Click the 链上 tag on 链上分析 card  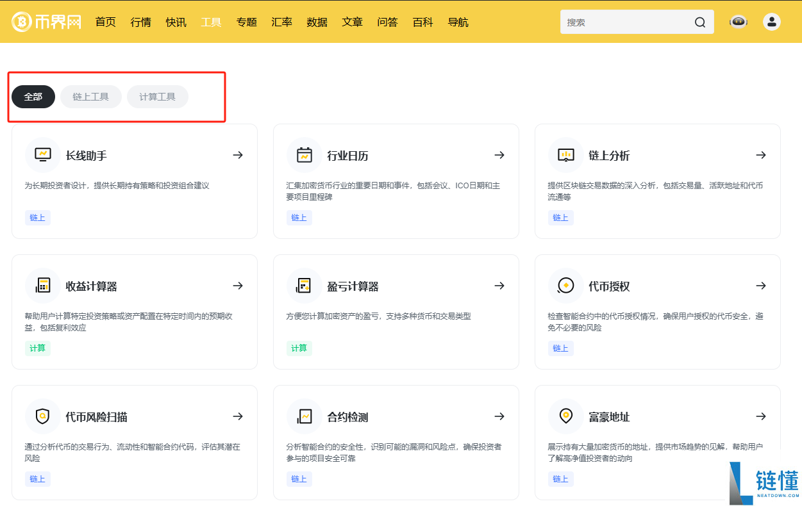point(561,217)
